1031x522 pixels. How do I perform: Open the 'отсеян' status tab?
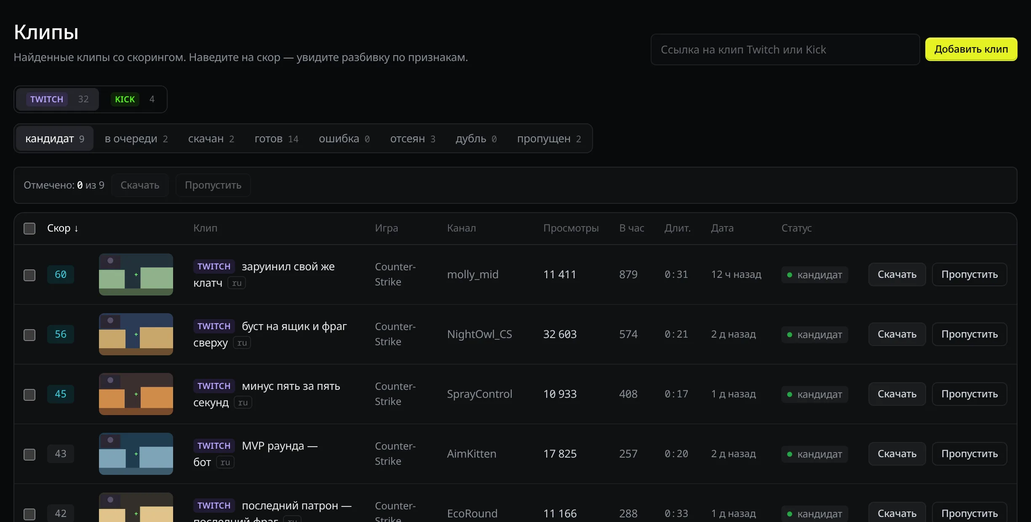pyautogui.click(x=413, y=138)
